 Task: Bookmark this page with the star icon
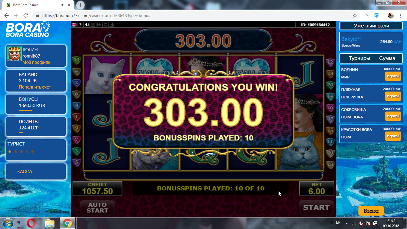(355, 16)
